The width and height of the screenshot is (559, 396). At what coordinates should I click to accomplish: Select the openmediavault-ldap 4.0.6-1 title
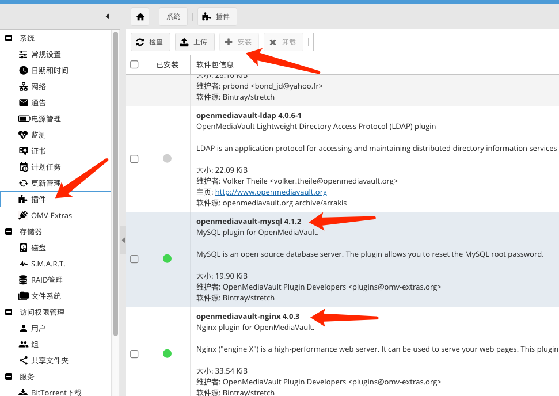249,116
